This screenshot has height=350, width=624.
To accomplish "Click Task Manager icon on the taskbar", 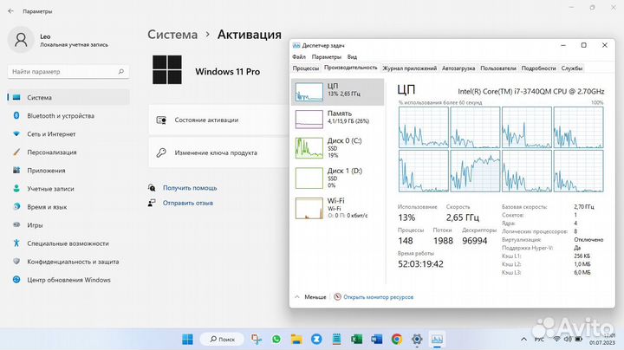I will (437, 340).
